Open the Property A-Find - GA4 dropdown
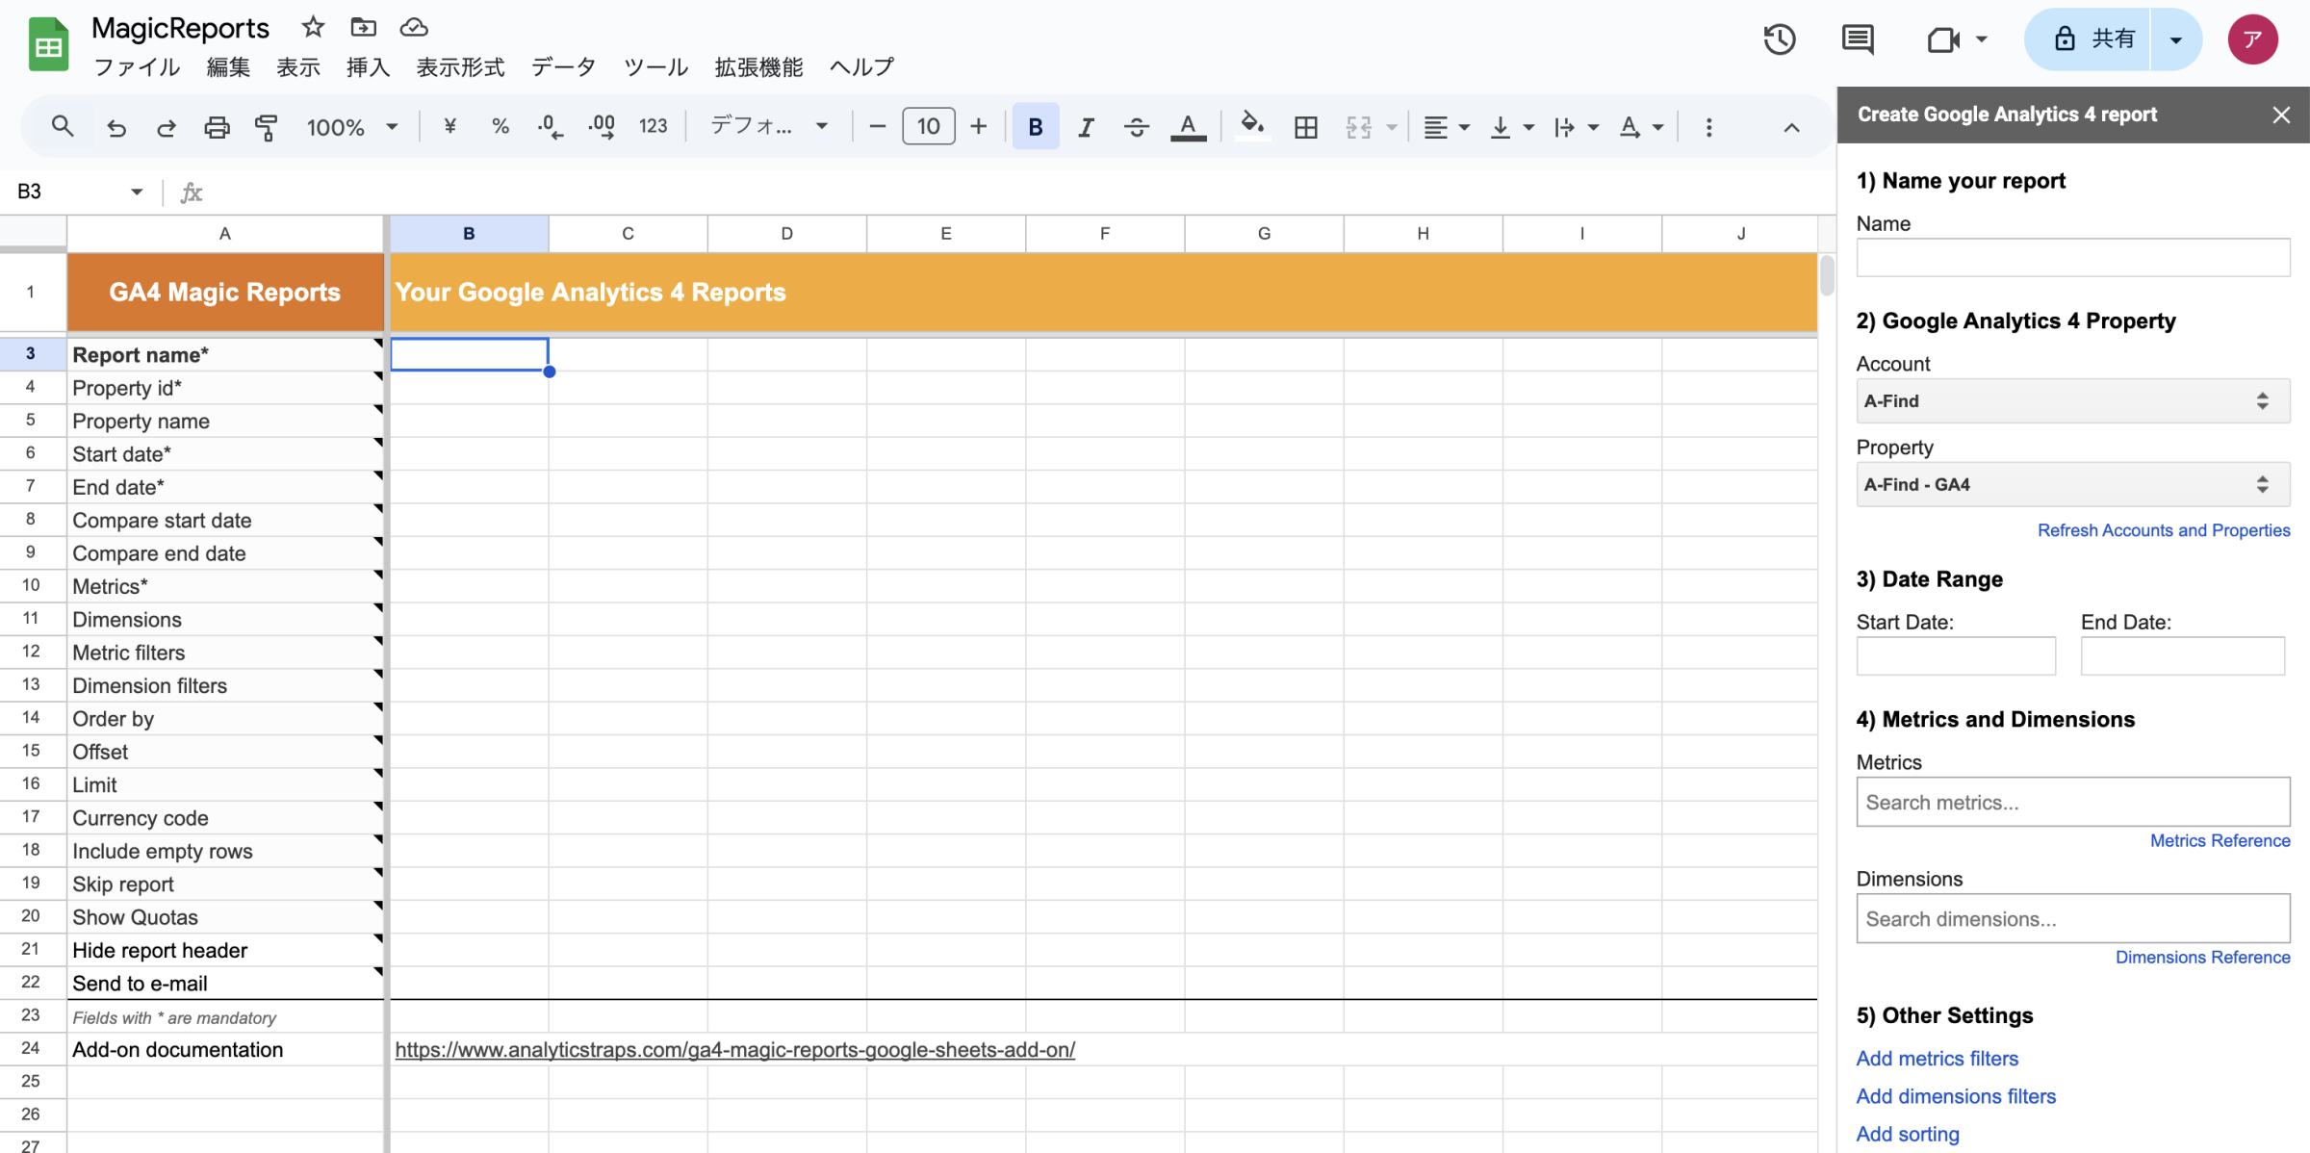The width and height of the screenshot is (2310, 1153). [2072, 485]
